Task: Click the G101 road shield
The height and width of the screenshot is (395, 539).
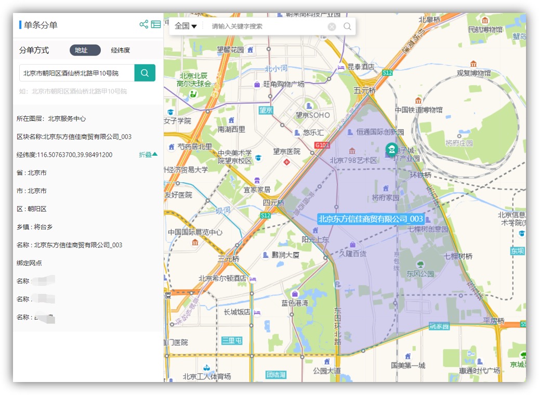Action: click(x=322, y=145)
